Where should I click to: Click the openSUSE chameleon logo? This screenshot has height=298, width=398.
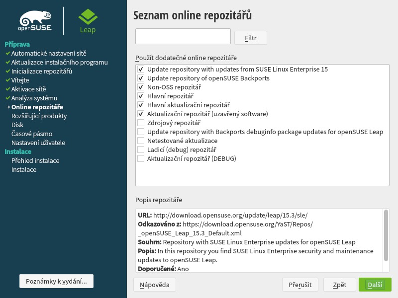point(35,21)
